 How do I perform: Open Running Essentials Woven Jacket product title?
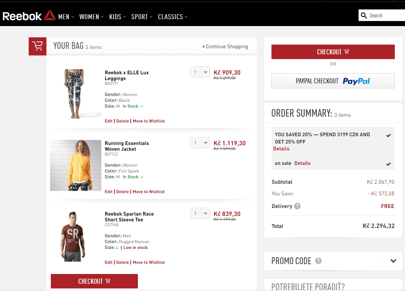tap(127, 146)
